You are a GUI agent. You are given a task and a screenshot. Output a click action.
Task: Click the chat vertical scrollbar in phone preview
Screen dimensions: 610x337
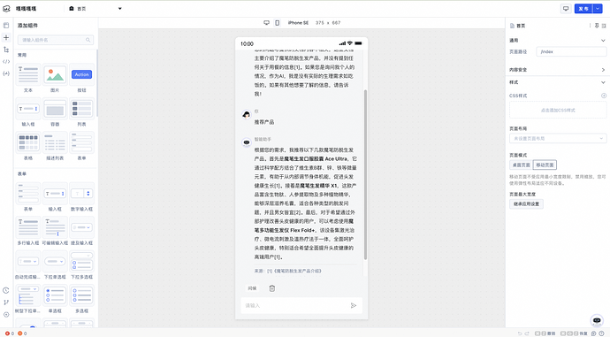click(x=365, y=174)
